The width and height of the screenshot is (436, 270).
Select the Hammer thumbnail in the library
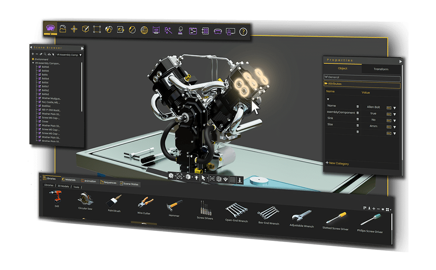174,207
